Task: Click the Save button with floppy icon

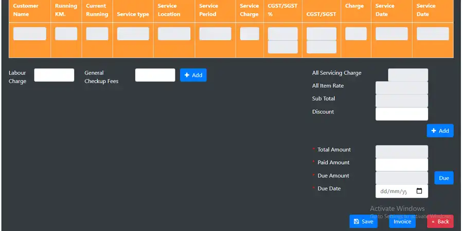Action: point(363,221)
